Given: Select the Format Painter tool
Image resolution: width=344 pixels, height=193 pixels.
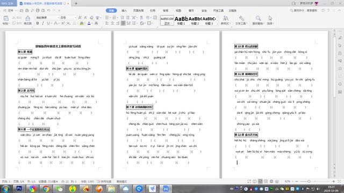Looking at the screenshot, I should [x=27, y=20].
